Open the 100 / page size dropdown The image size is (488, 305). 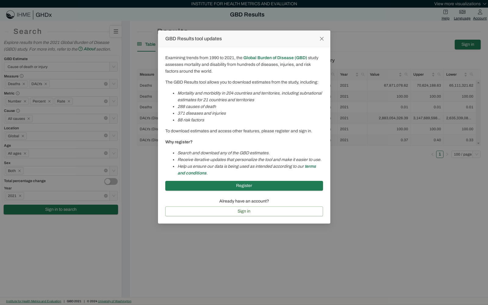[466, 154]
